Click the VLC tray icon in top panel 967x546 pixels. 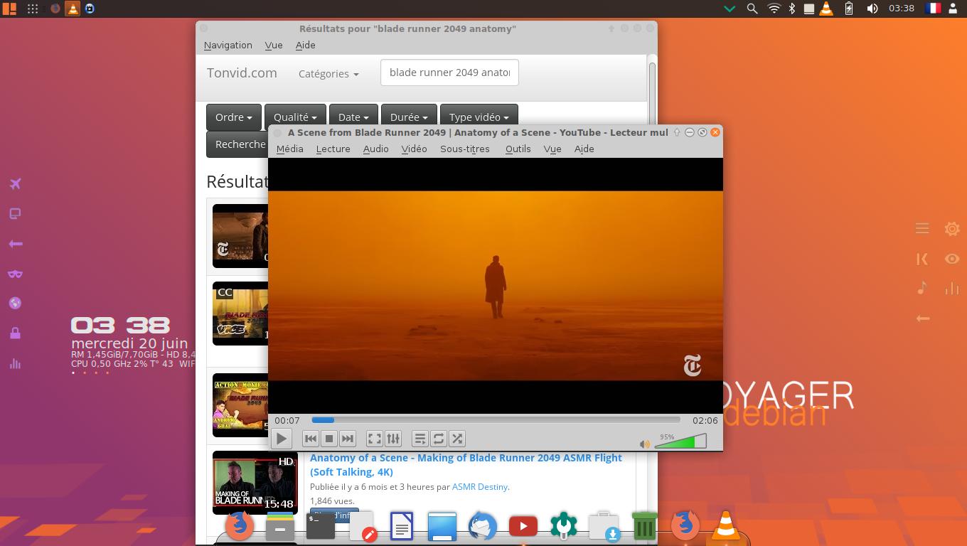pos(826,9)
